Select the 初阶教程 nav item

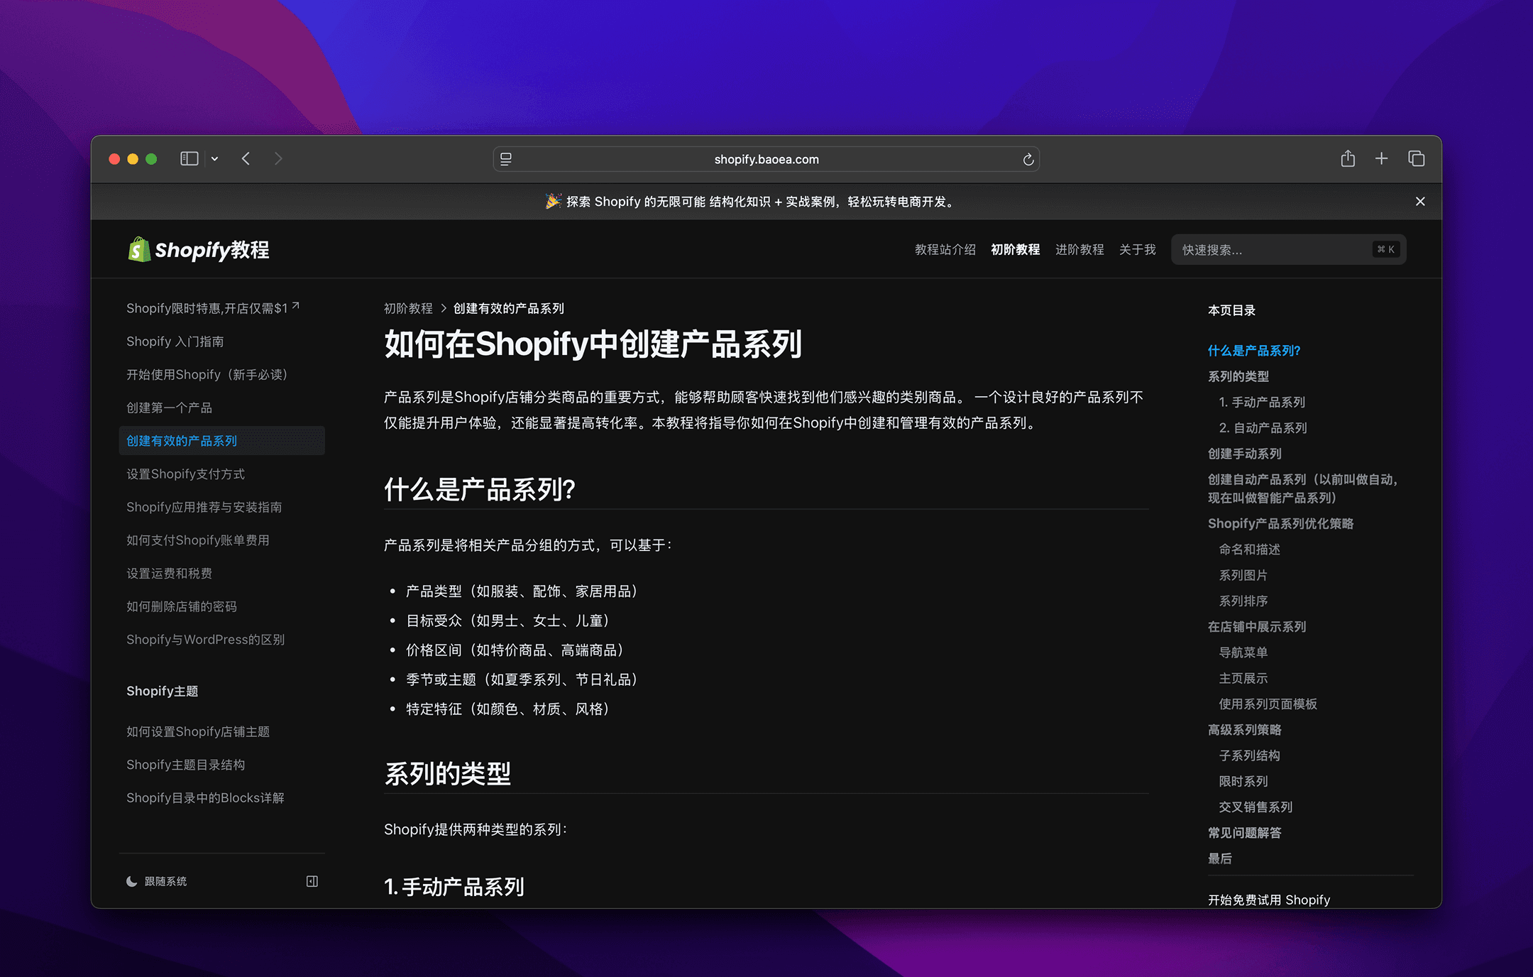pos(1015,250)
